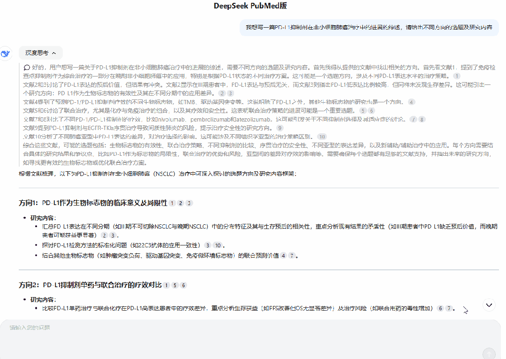
Task: Open citation 10 after 22C3抗体 bullet
Action: coord(218,245)
